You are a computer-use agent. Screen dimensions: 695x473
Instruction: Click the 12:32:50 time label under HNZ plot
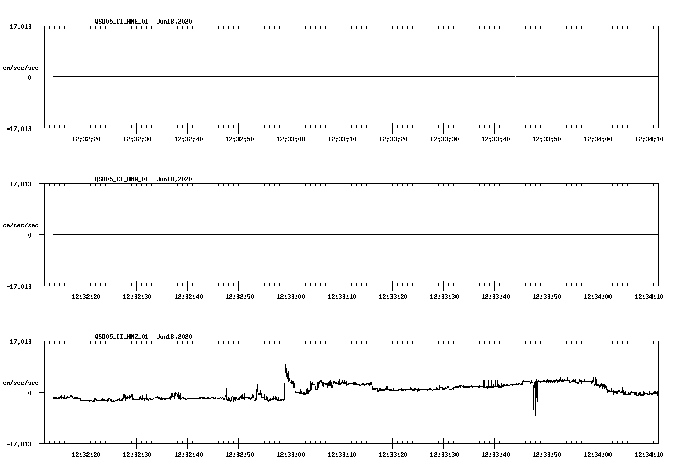tap(240, 455)
